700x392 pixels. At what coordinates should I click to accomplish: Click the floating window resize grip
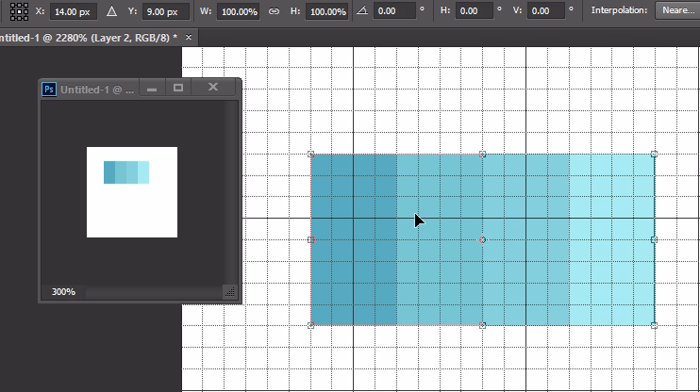[x=230, y=292]
